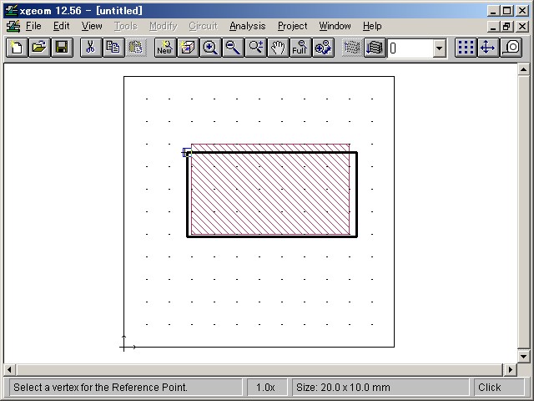Click the rectangle-circle shape tool icon
This screenshot has height=401, width=534.
coord(511,48)
